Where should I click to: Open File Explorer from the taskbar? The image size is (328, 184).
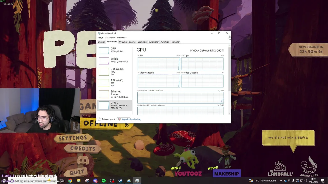(78, 181)
